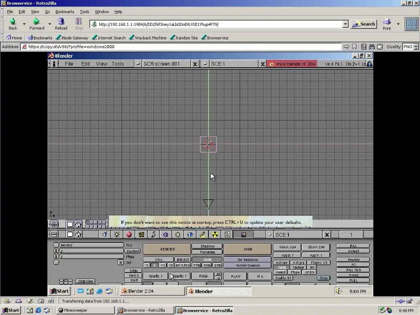420x315 pixels.
Task: Click the home icon in 3D view header
Action: [78, 224]
